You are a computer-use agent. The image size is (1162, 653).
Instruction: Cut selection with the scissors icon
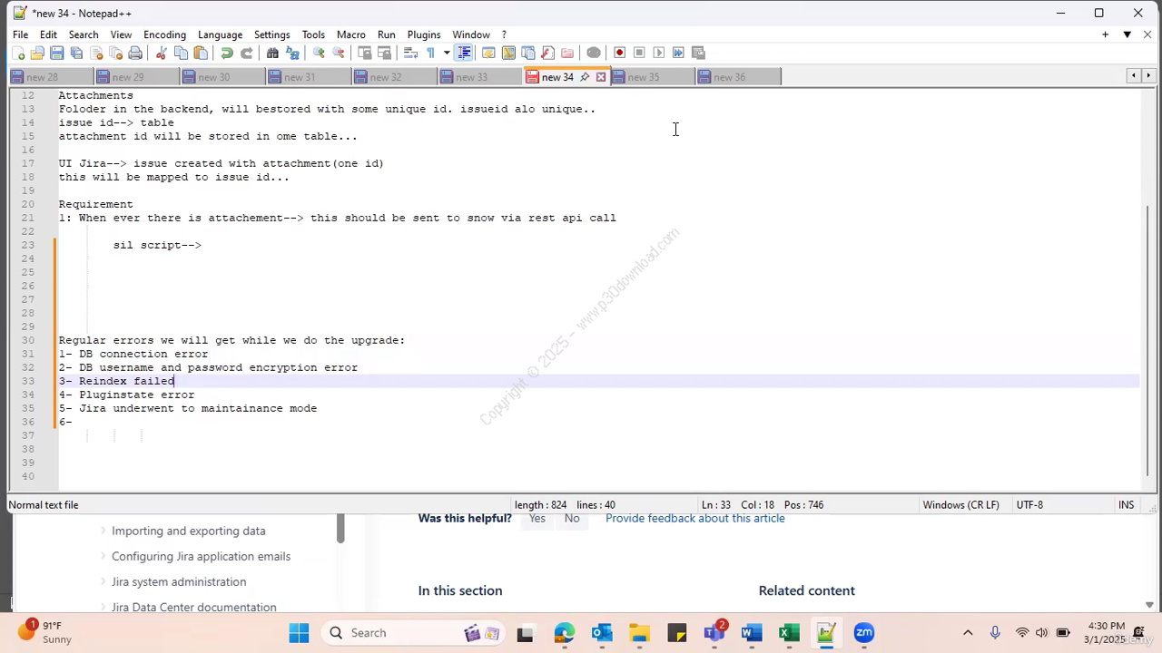[161, 53]
